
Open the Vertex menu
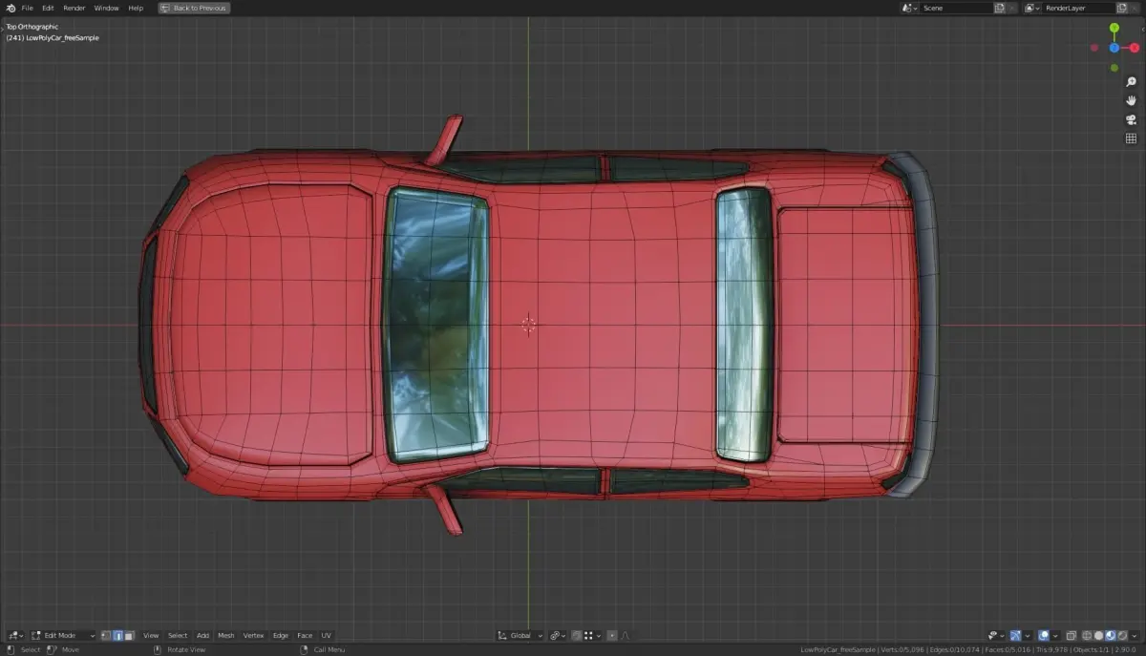click(x=253, y=635)
